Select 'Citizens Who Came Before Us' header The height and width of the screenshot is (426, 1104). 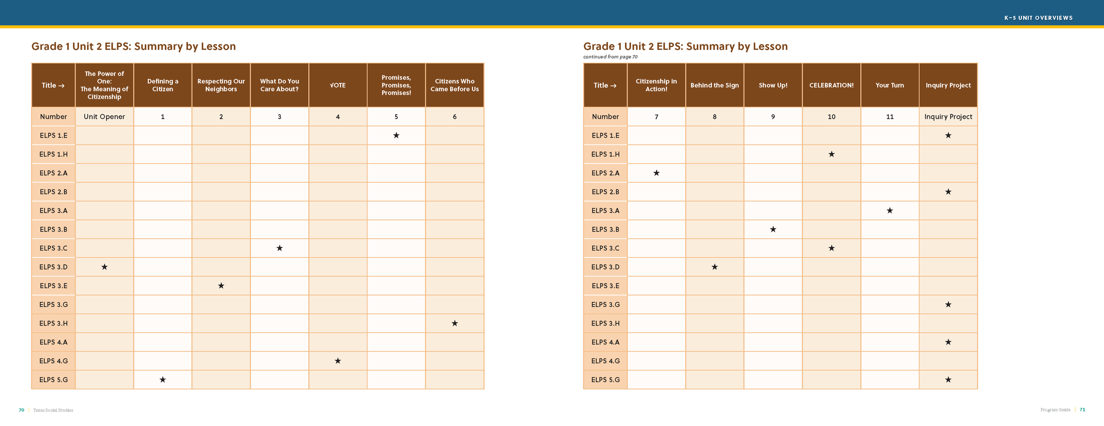pos(455,85)
